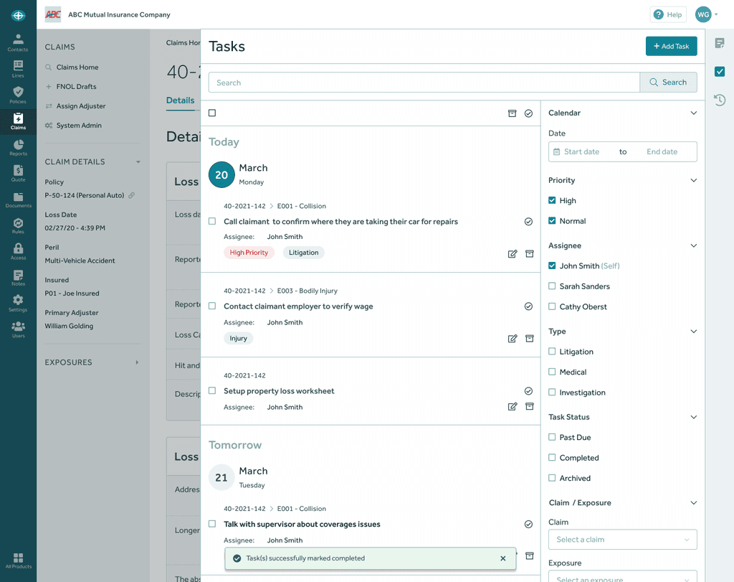Mark 'Talk with supervisor' task complete
Image resolution: width=734 pixels, height=582 pixels.
(x=528, y=525)
